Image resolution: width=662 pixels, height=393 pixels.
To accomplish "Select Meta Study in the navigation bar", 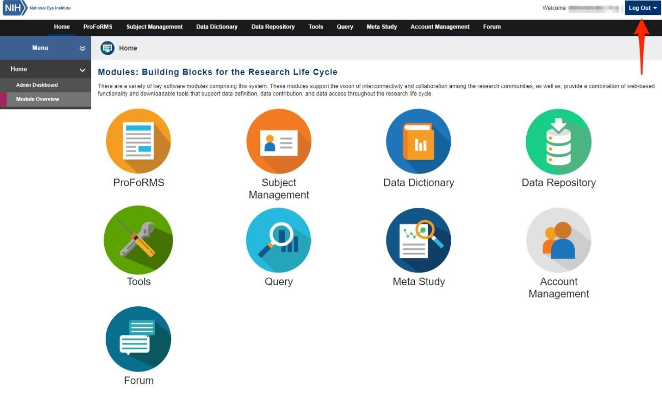I will point(381,27).
